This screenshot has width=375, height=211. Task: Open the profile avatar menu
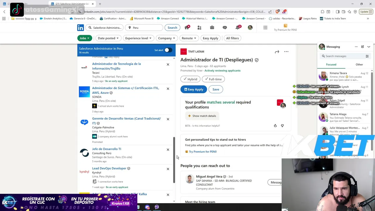(x=250, y=28)
